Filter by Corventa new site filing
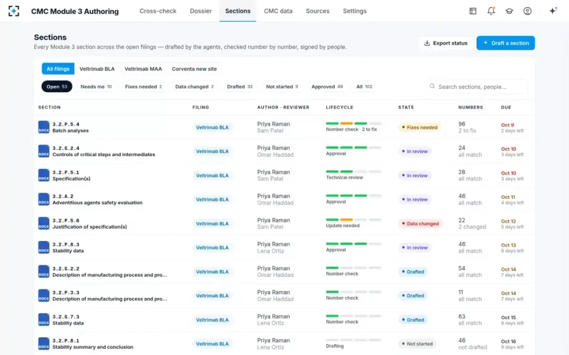The image size is (569, 355). pos(194,69)
